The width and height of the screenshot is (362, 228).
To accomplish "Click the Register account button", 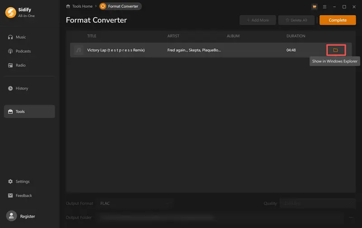I will coord(28,216).
